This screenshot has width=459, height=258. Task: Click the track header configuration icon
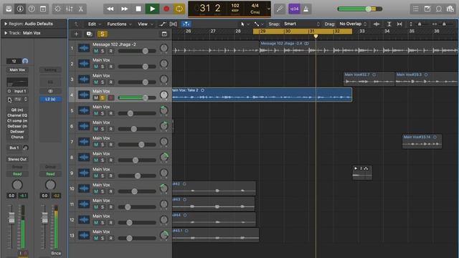(x=164, y=34)
